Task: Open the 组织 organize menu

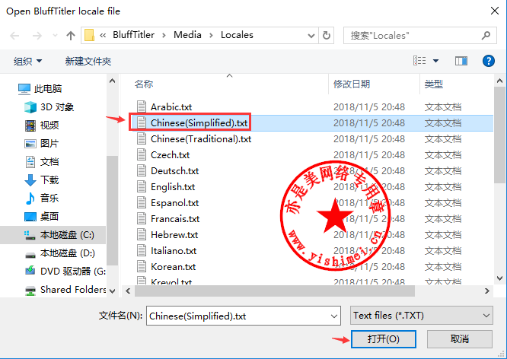Action: pyautogui.click(x=28, y=61)
